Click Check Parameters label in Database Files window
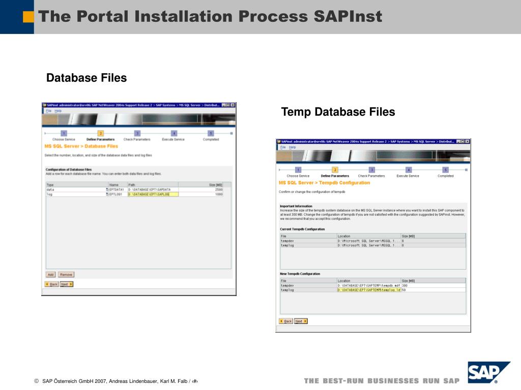The width and height of the screenshot is (521, 390). [137, 140]
